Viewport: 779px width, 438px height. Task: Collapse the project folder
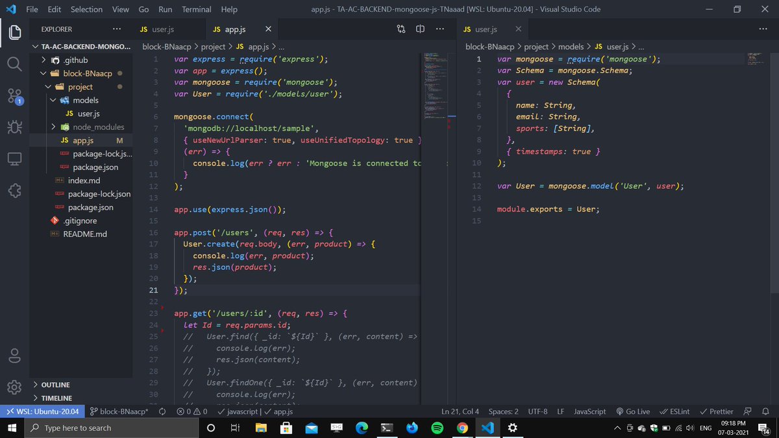[x=81, y=87]
